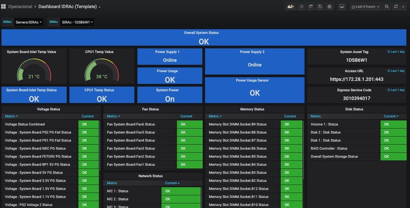Click the Add panel icon
The image size is (410, 208).
[291, 7]
